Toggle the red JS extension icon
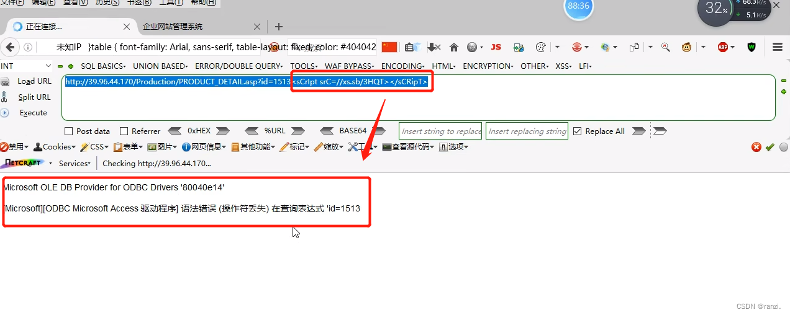This screenshot has height=315, width=790. (x=496, y=47)
